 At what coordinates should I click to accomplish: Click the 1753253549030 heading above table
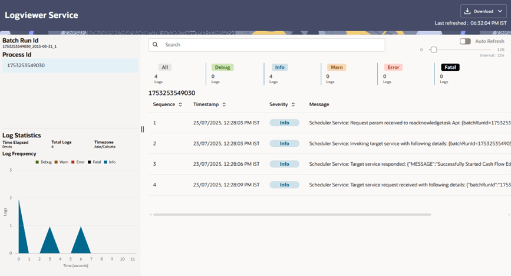point(172,93)
